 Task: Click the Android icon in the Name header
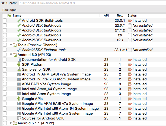10,15
